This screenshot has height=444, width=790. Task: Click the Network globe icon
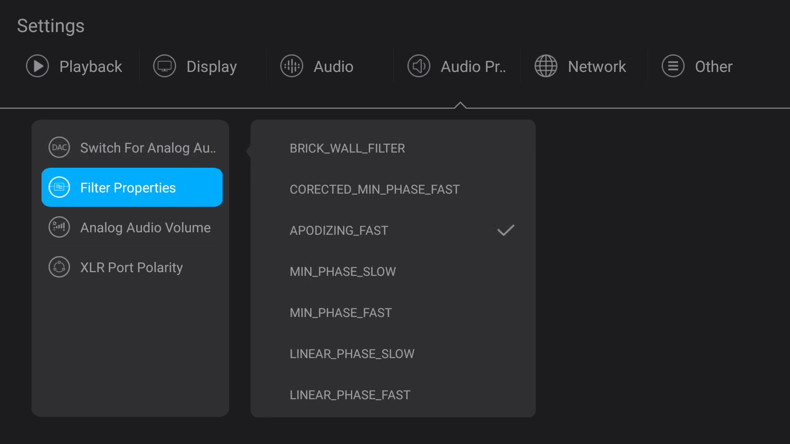point(546,66)
